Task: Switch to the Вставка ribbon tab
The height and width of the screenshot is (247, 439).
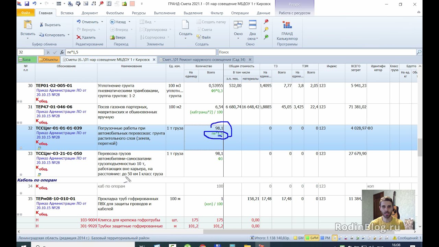Action: coord(67,13)
